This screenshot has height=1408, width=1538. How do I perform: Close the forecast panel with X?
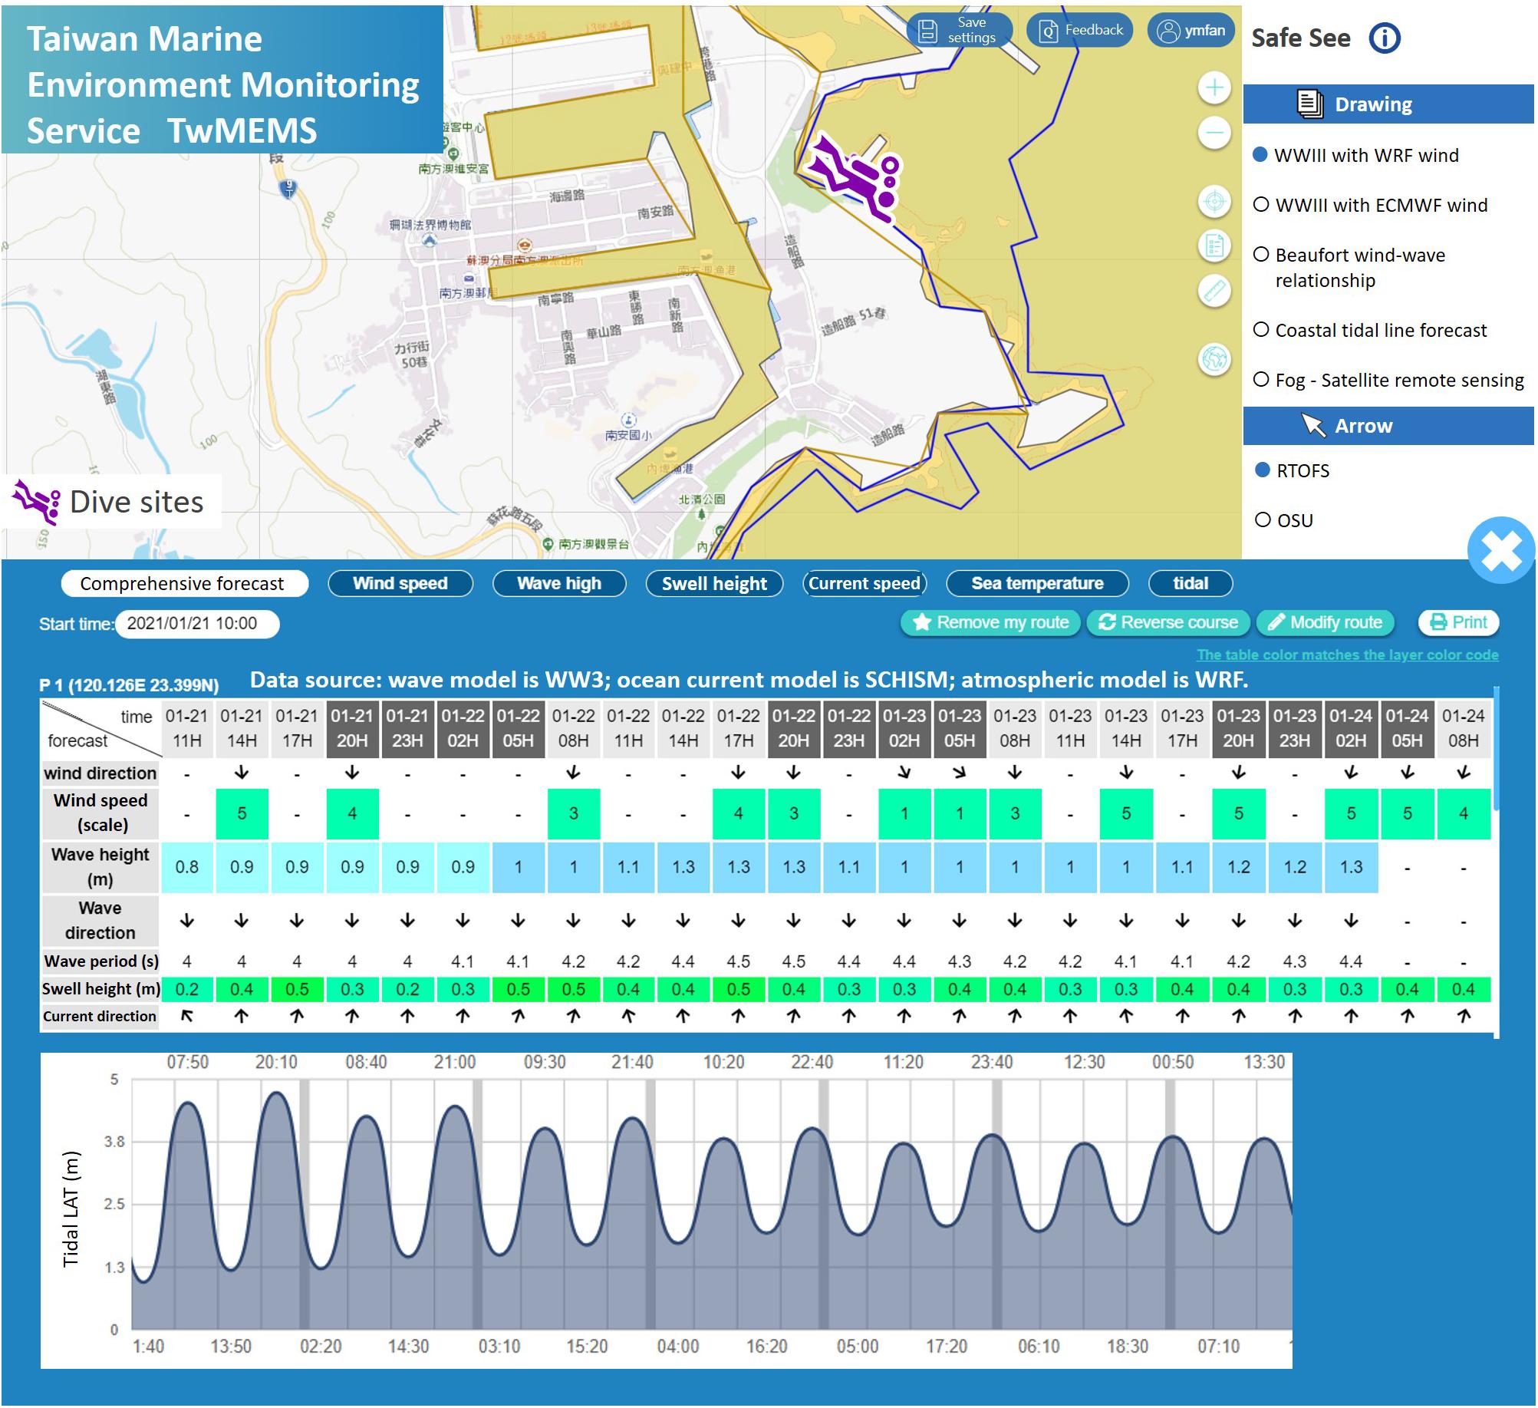point(1501,551)
